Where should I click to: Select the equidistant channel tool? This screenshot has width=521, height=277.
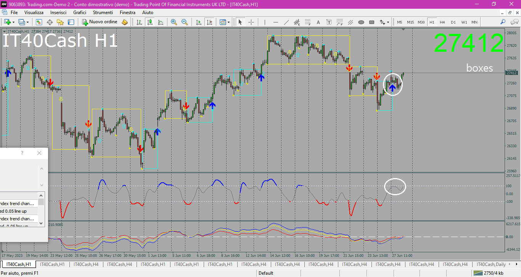(297, 22)
